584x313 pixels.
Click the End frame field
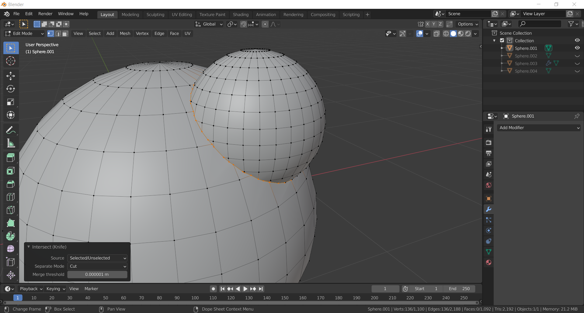(459, 289)
